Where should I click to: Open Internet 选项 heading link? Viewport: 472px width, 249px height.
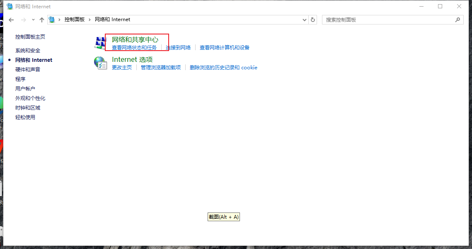click(132, 60)
